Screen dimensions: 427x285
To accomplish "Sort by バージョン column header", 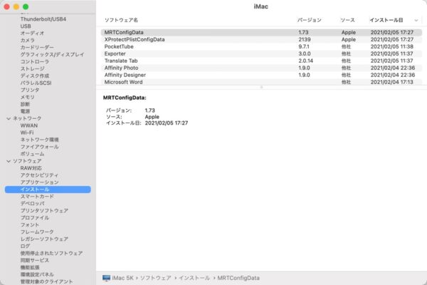I will pos(309,20).
